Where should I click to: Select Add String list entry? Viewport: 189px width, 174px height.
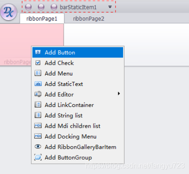click(78, 116)
